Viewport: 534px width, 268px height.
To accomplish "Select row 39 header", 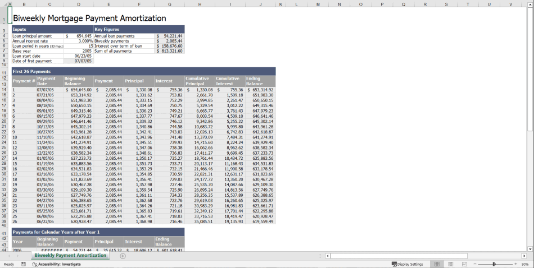I will click(x=4, y=221).
